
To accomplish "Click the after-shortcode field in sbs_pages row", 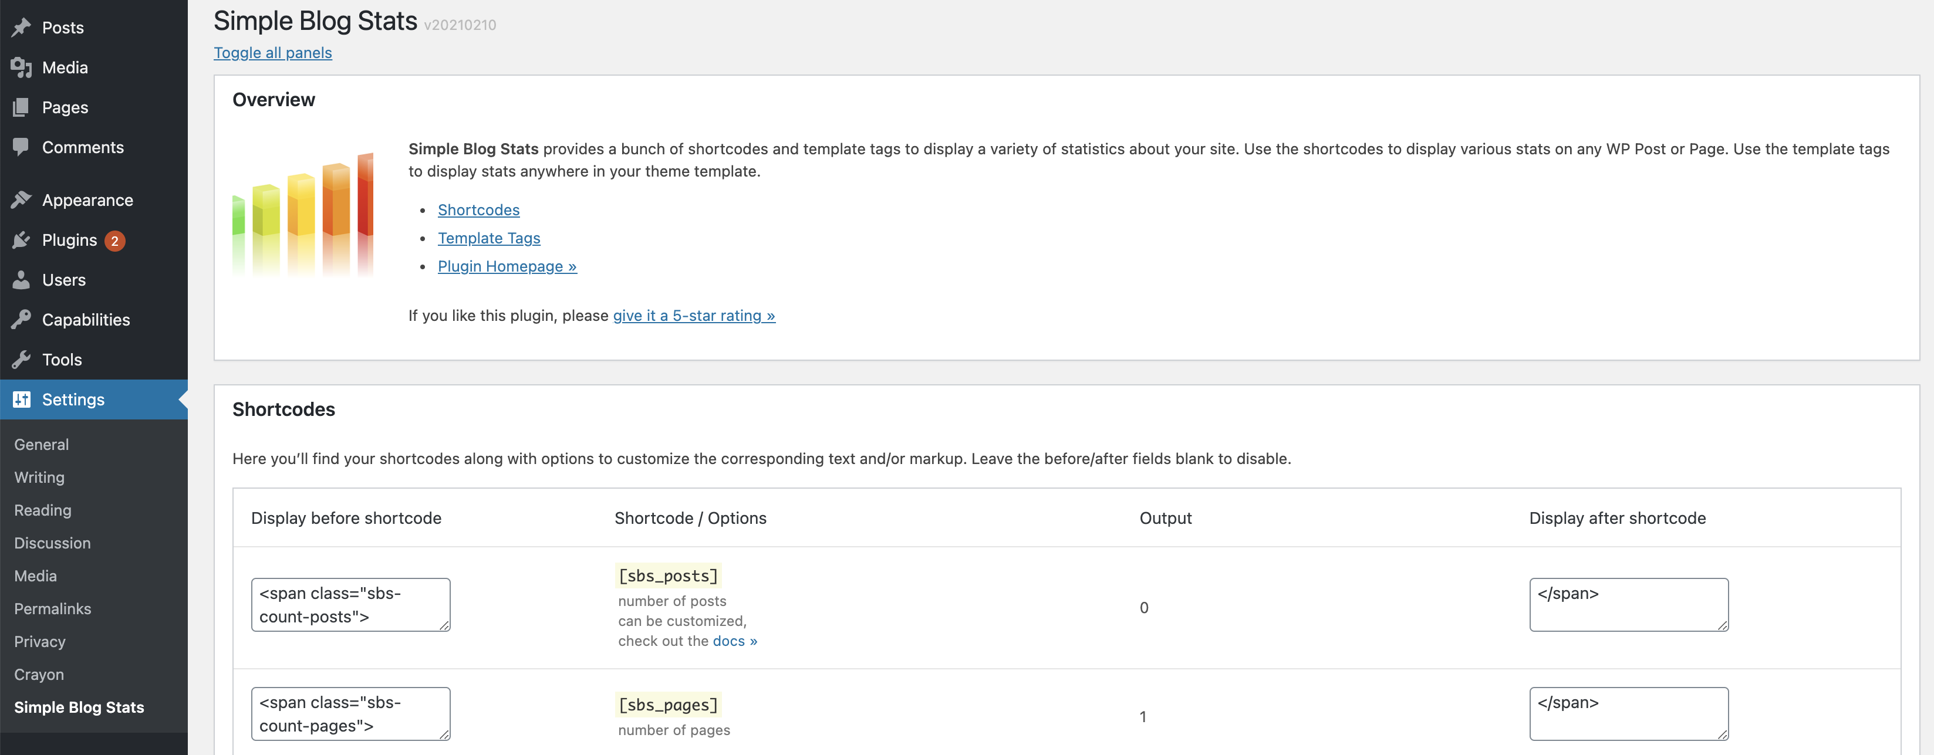I will tap(1628, 714).
